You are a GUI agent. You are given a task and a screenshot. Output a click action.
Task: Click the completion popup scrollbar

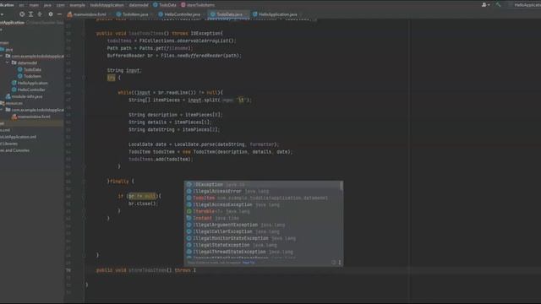[x=342, y=186]
